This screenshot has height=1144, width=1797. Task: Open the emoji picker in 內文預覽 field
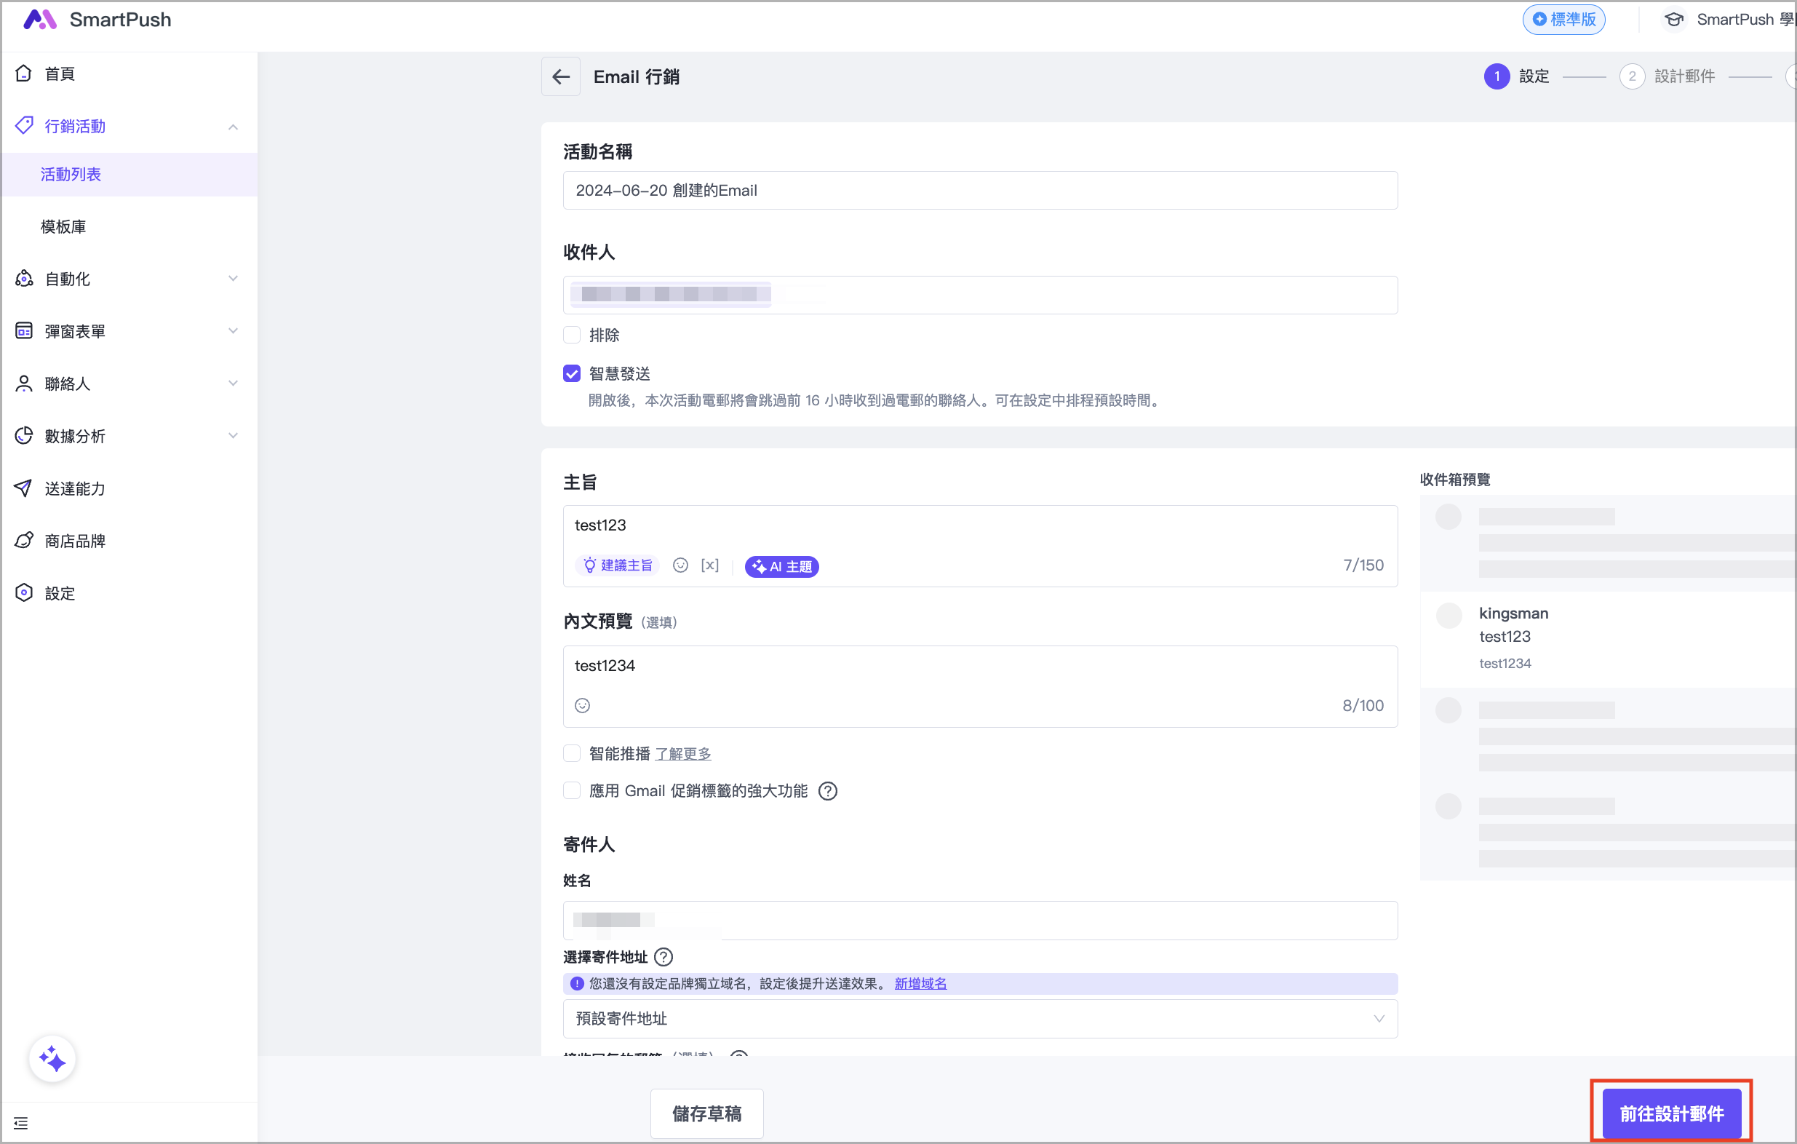[x=582, y=705]
